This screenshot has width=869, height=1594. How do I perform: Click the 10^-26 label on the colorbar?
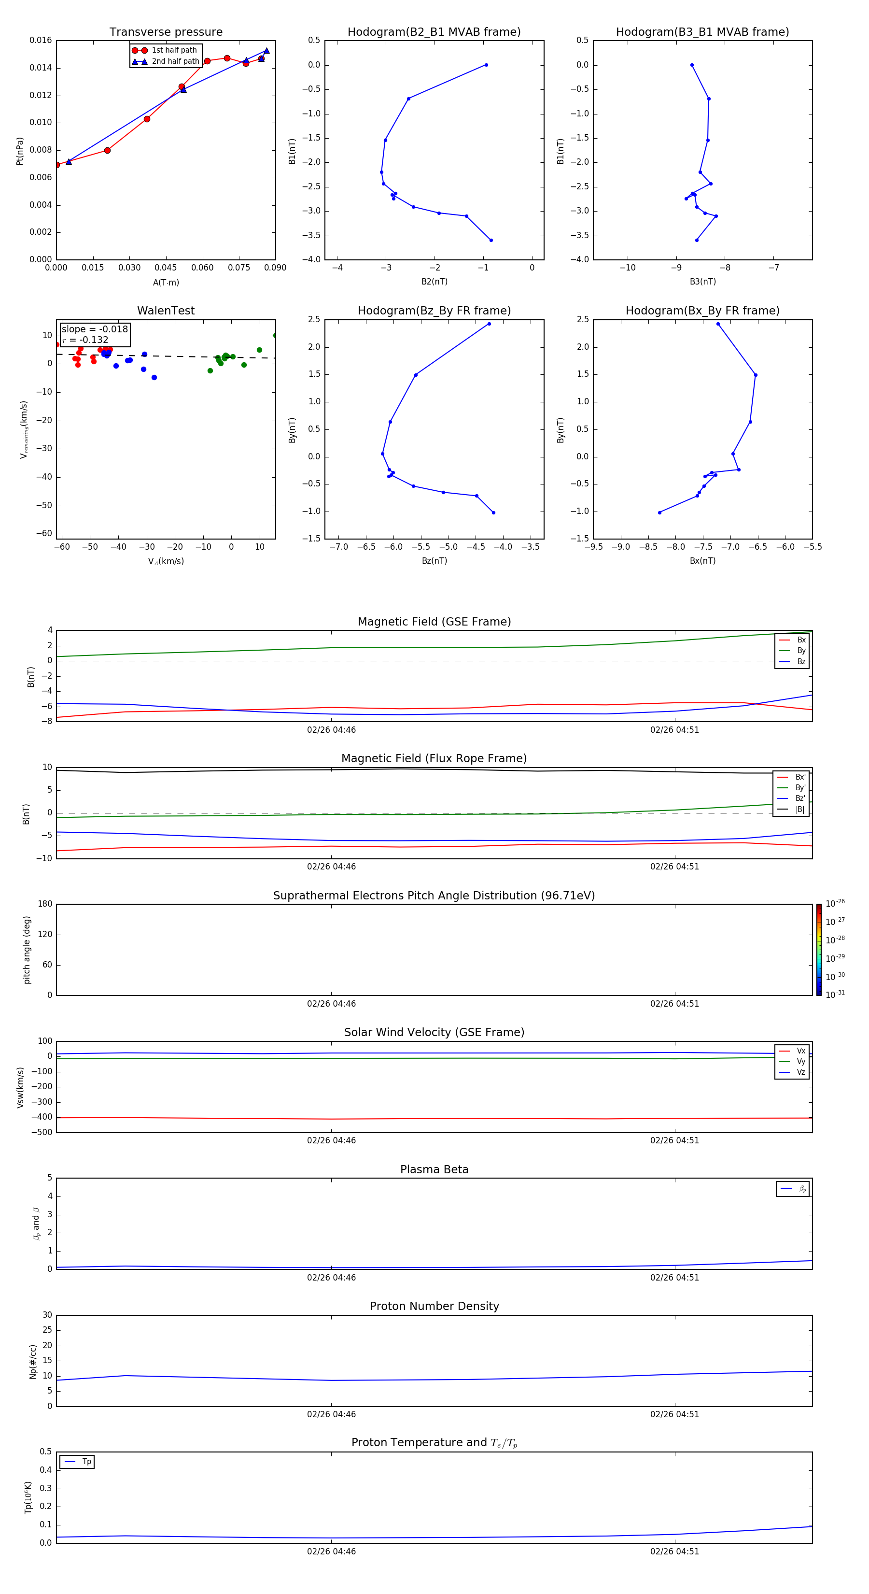point(835,903)
